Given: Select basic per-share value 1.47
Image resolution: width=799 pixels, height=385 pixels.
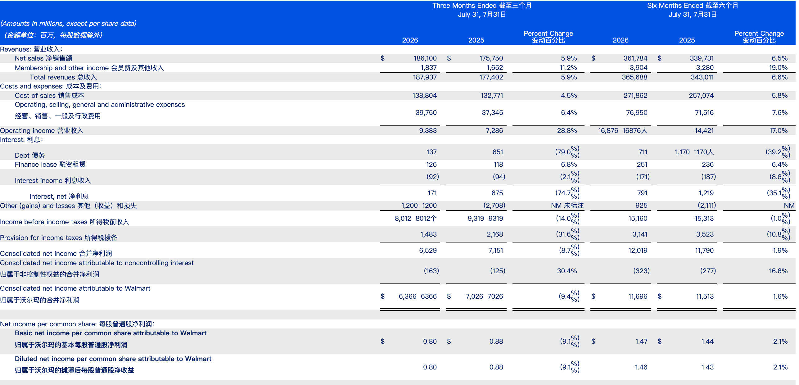Looking at the screenshot, I should (641, 342).
